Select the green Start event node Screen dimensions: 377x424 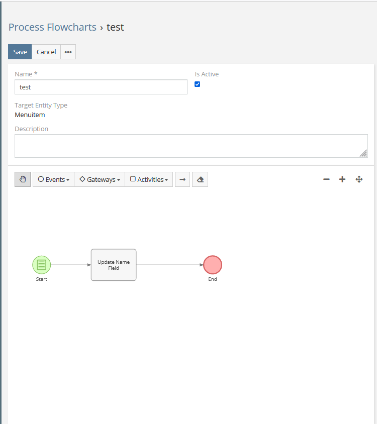click(41, 265)
